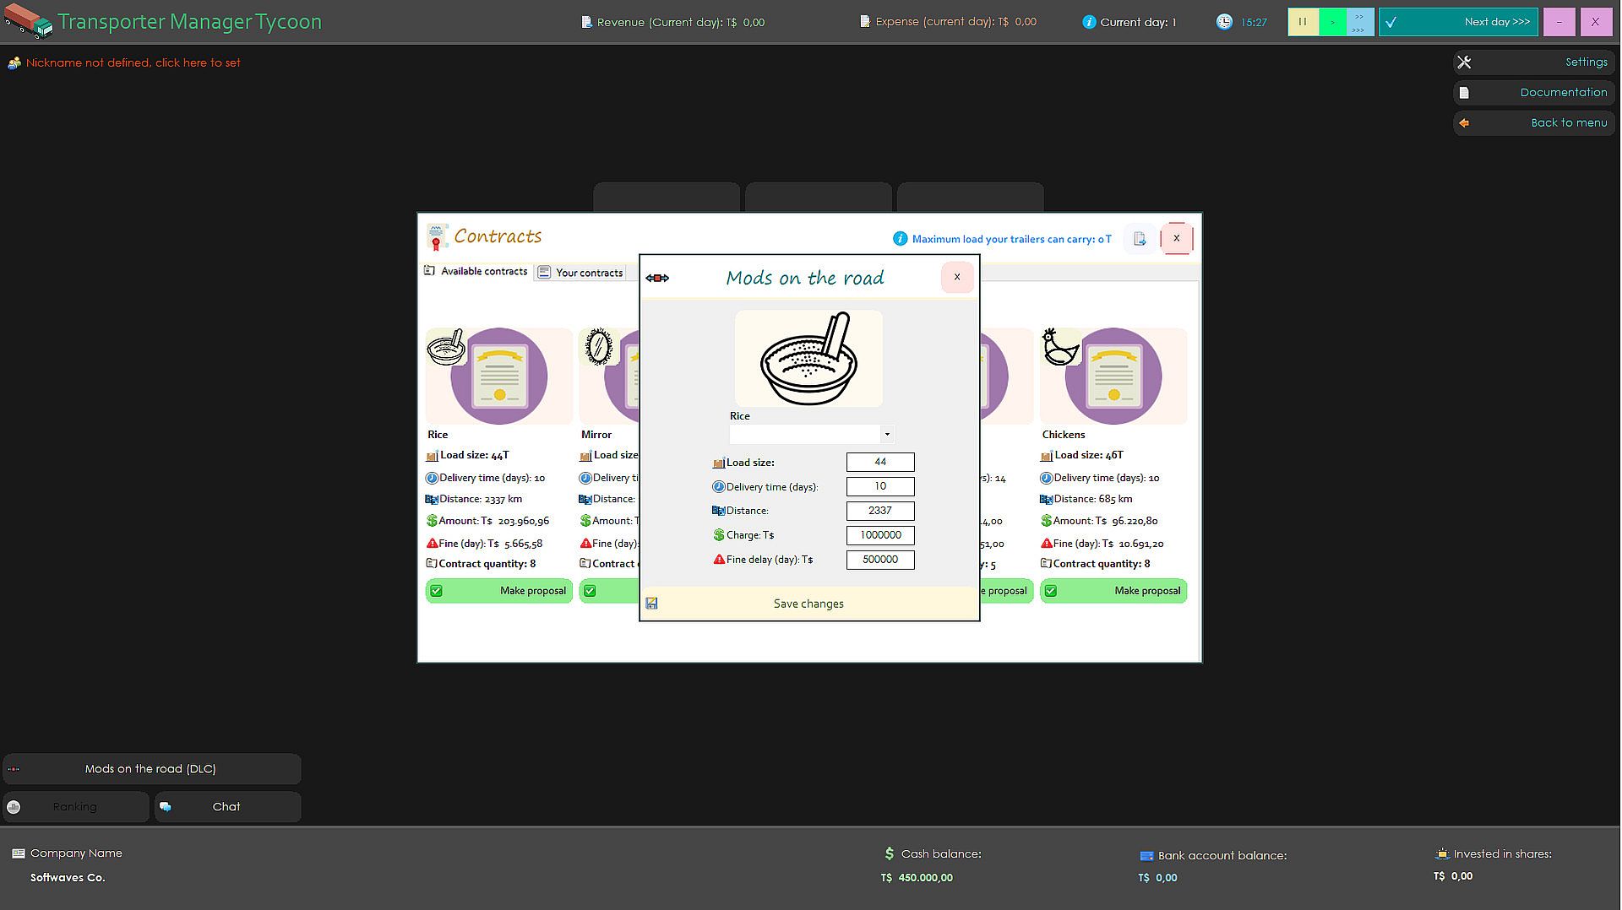Click the Chickens contract card image
This screenshot has width=1622, height=910.
pyautogui.click(x=1113, y=376)
